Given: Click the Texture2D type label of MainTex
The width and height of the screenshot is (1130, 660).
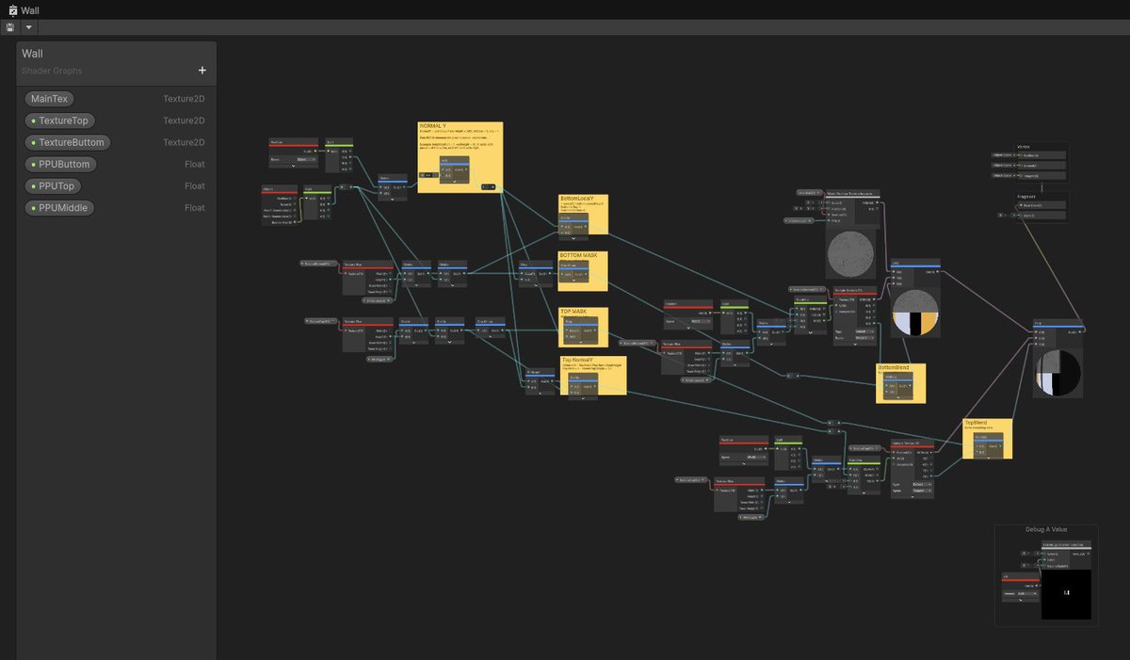Looking at the screenshot, I should [184, 99].
